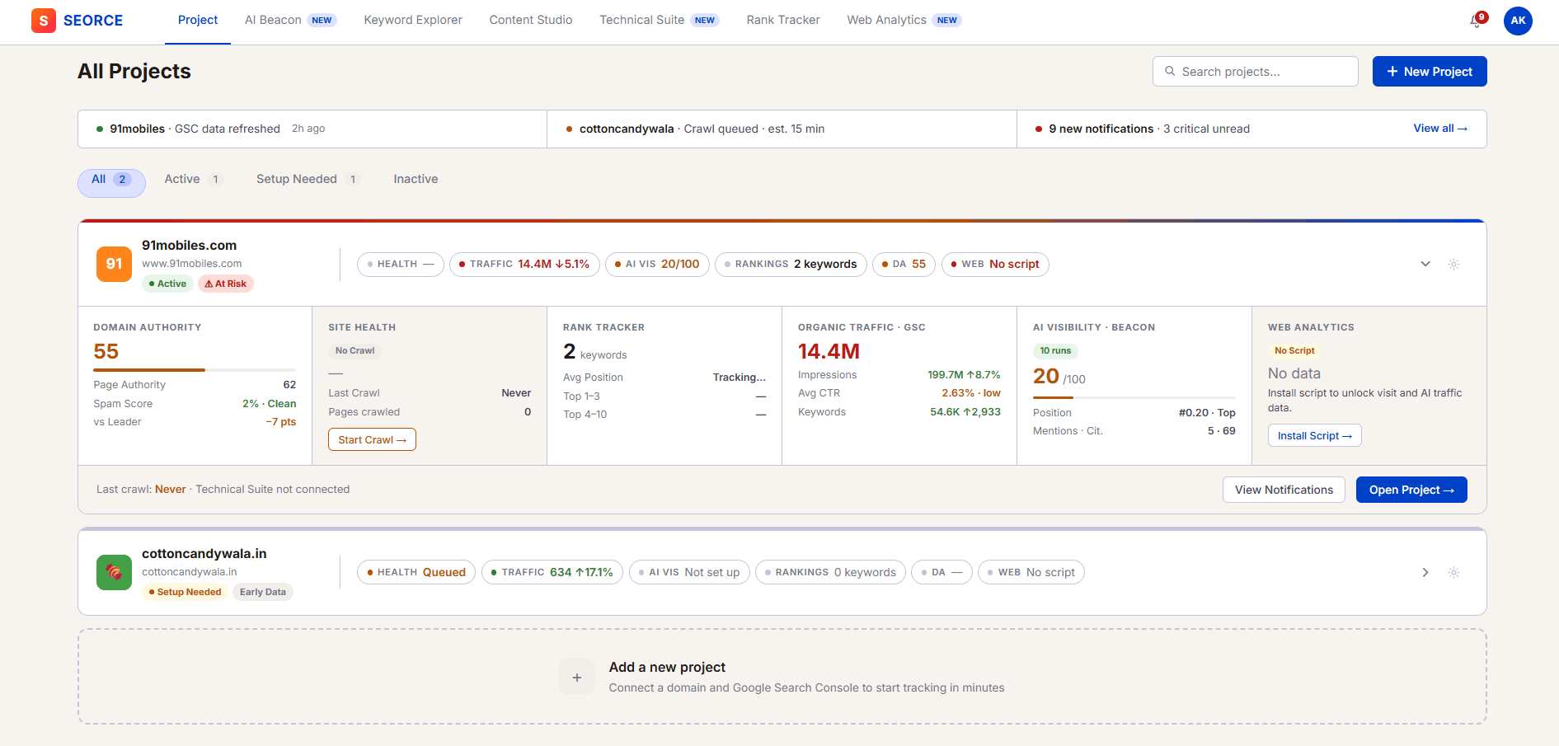Click the 91mobiles WEB No script pill
This screenshot has height=746, width=1559.
pyautogui.click(x=994, y=264)
